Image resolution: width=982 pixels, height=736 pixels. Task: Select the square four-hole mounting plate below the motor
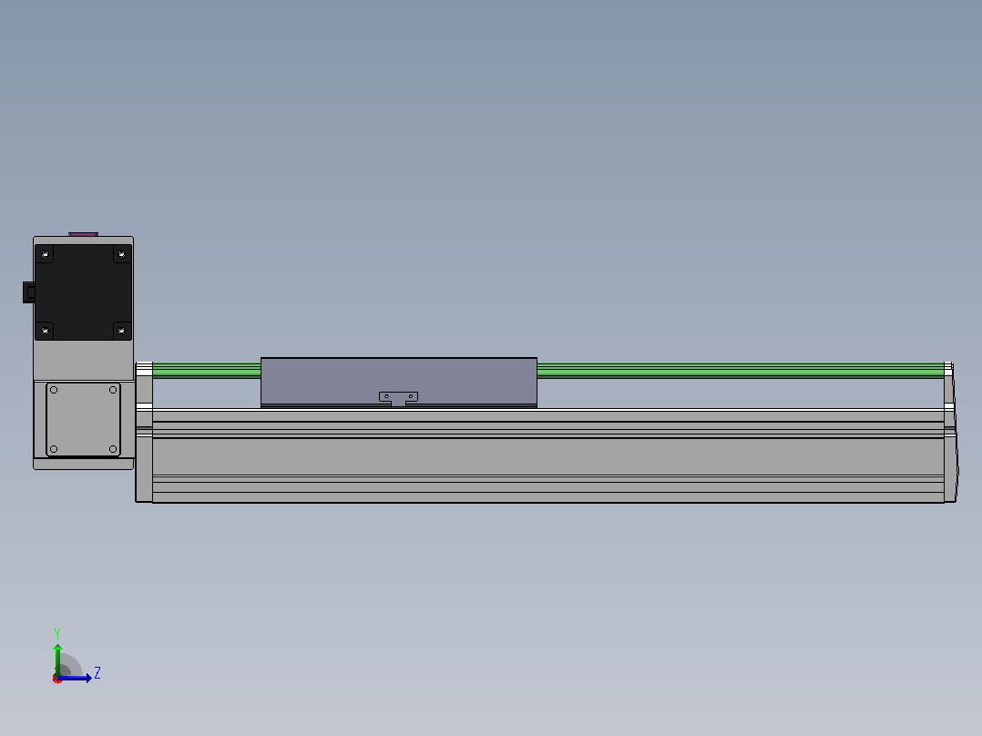83,420
